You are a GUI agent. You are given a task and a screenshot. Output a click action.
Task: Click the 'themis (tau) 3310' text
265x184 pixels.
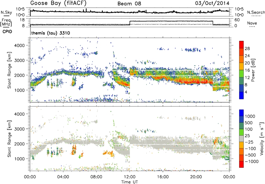tap(51, 33)
